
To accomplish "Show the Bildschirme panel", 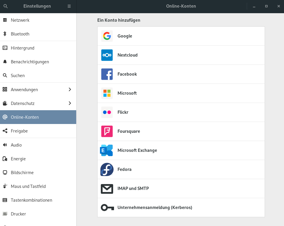I will (38, 173).
